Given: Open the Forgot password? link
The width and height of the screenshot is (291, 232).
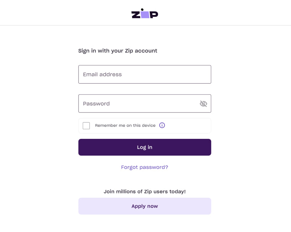Looking at the screenshot, I should pyautogui.click(x=144, y=167).
